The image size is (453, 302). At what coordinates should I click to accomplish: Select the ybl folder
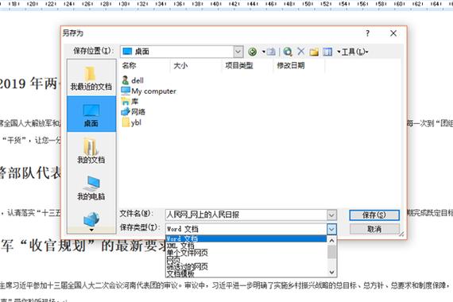(x=131, y=122)
